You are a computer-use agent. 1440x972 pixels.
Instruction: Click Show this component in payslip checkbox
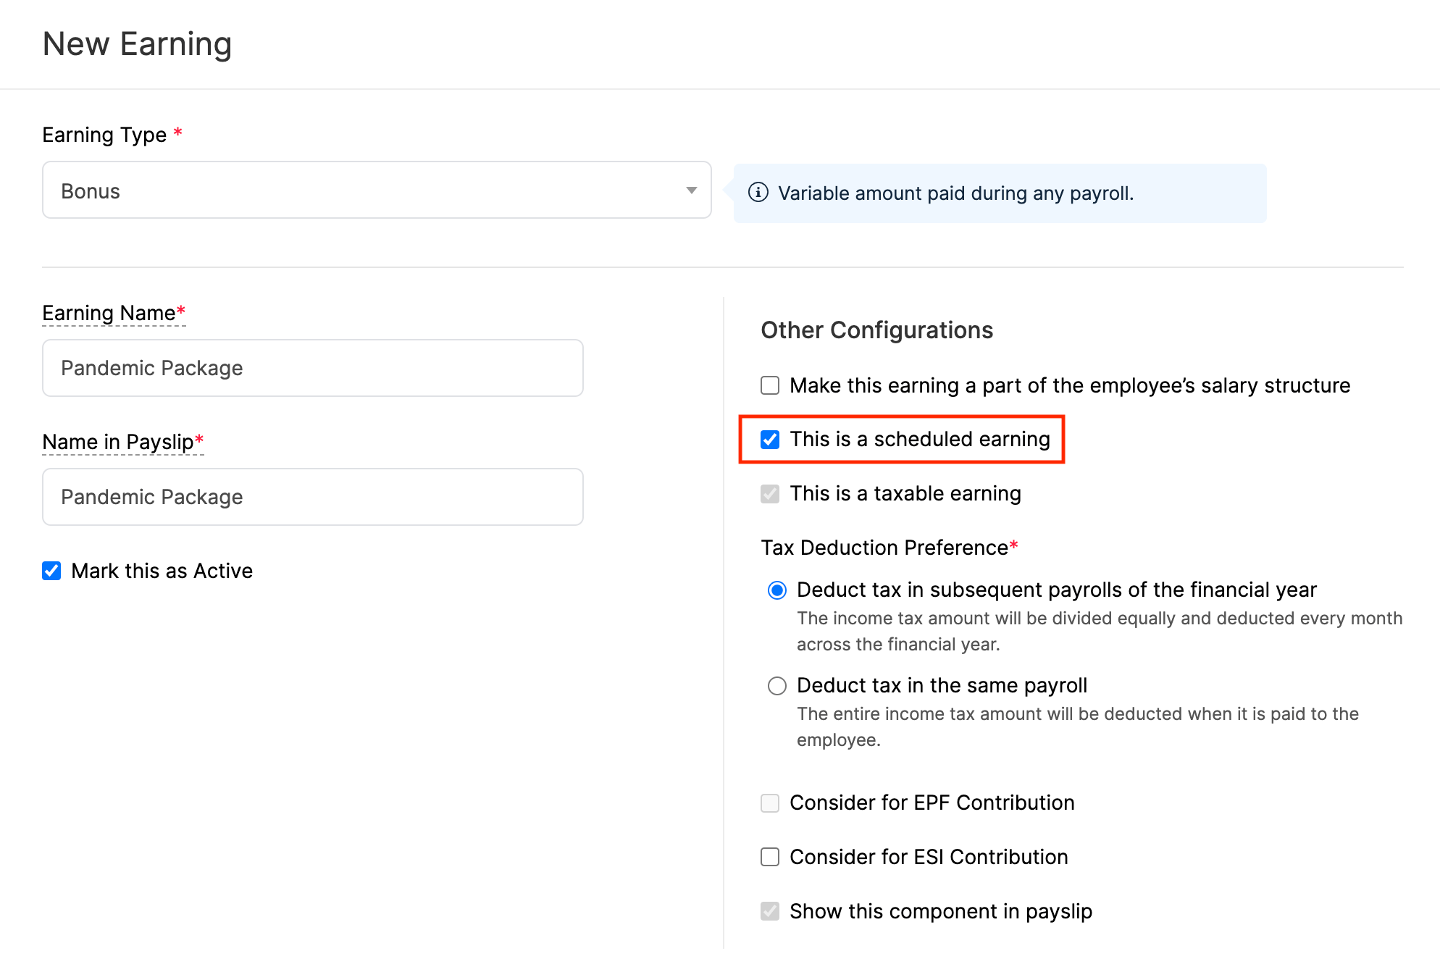(x=770, y=911)
